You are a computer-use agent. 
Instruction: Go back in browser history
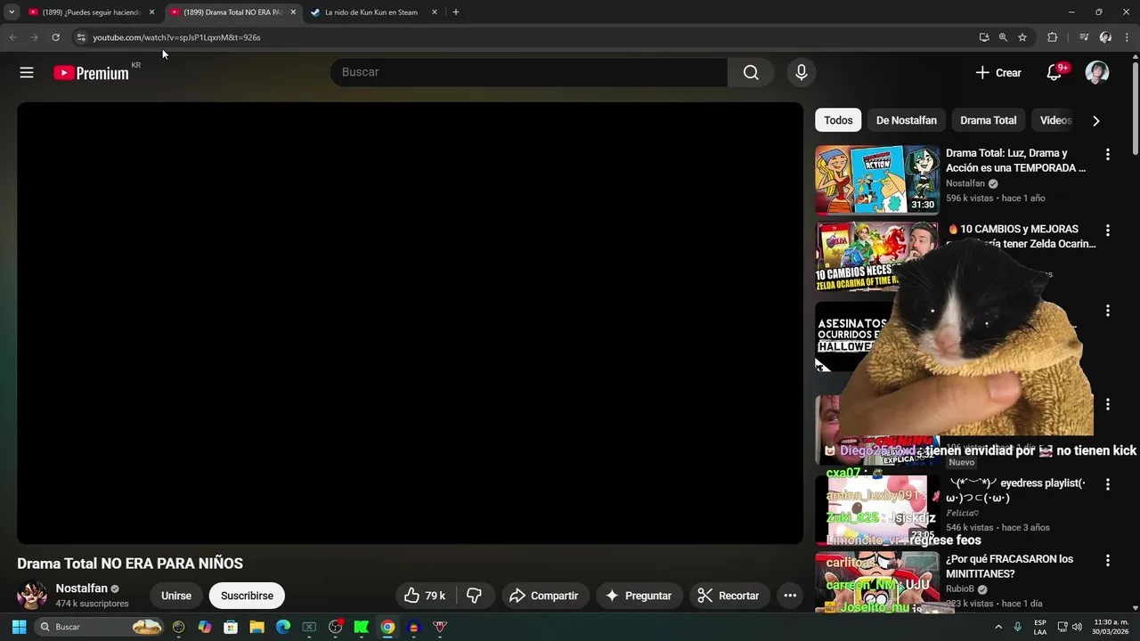[12, 37]
